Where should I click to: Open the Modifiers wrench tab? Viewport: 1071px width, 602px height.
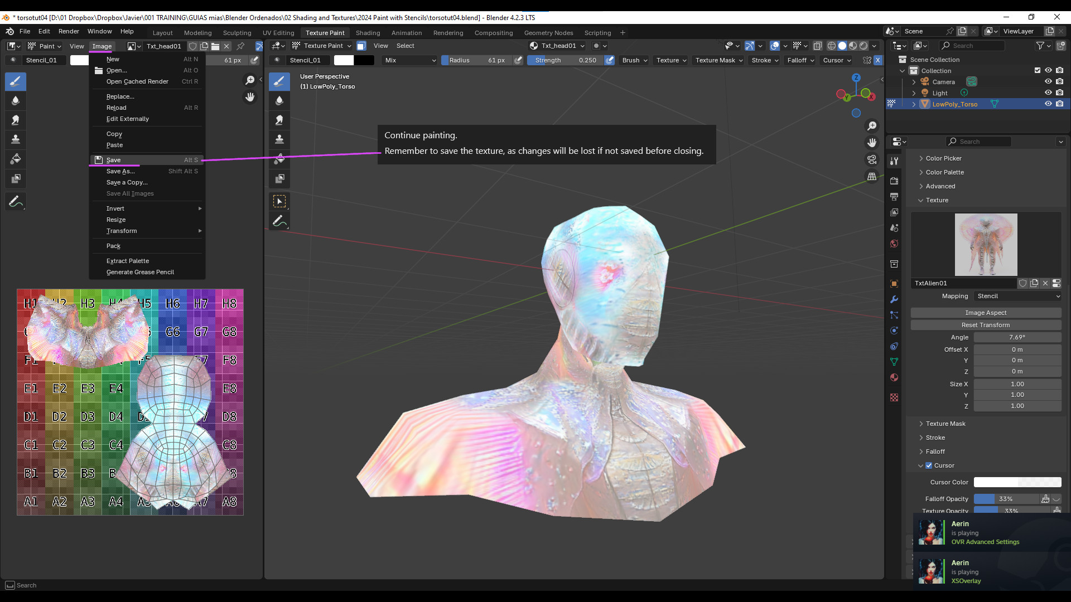(x=894, y=299)
